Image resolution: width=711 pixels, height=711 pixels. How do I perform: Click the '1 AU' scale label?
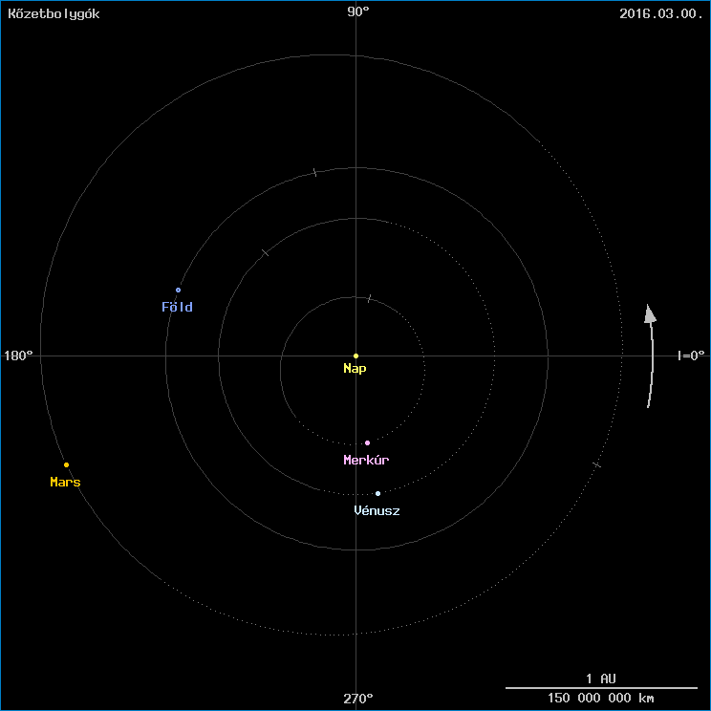(x=601, y=679)
